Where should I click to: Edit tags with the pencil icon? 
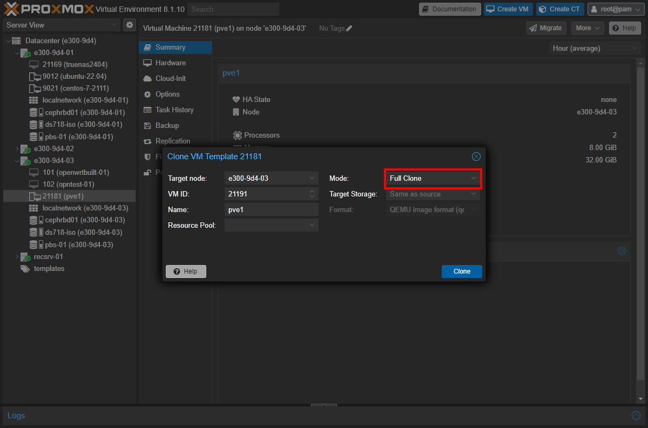point(349,28)
